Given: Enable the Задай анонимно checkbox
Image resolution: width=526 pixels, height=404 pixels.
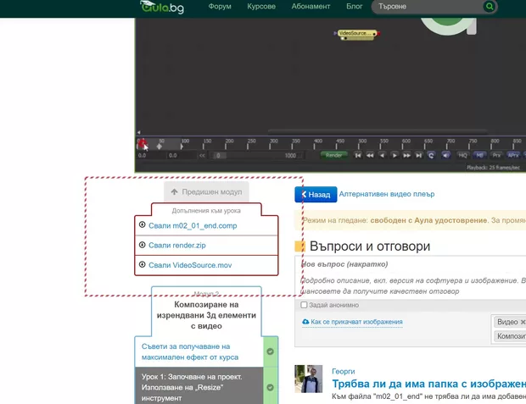Looking at the screenshot, I should pos(304,305).
